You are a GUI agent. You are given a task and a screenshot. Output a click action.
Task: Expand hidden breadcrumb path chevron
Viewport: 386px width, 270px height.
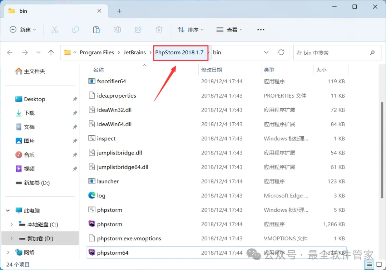tap(75, 53)
